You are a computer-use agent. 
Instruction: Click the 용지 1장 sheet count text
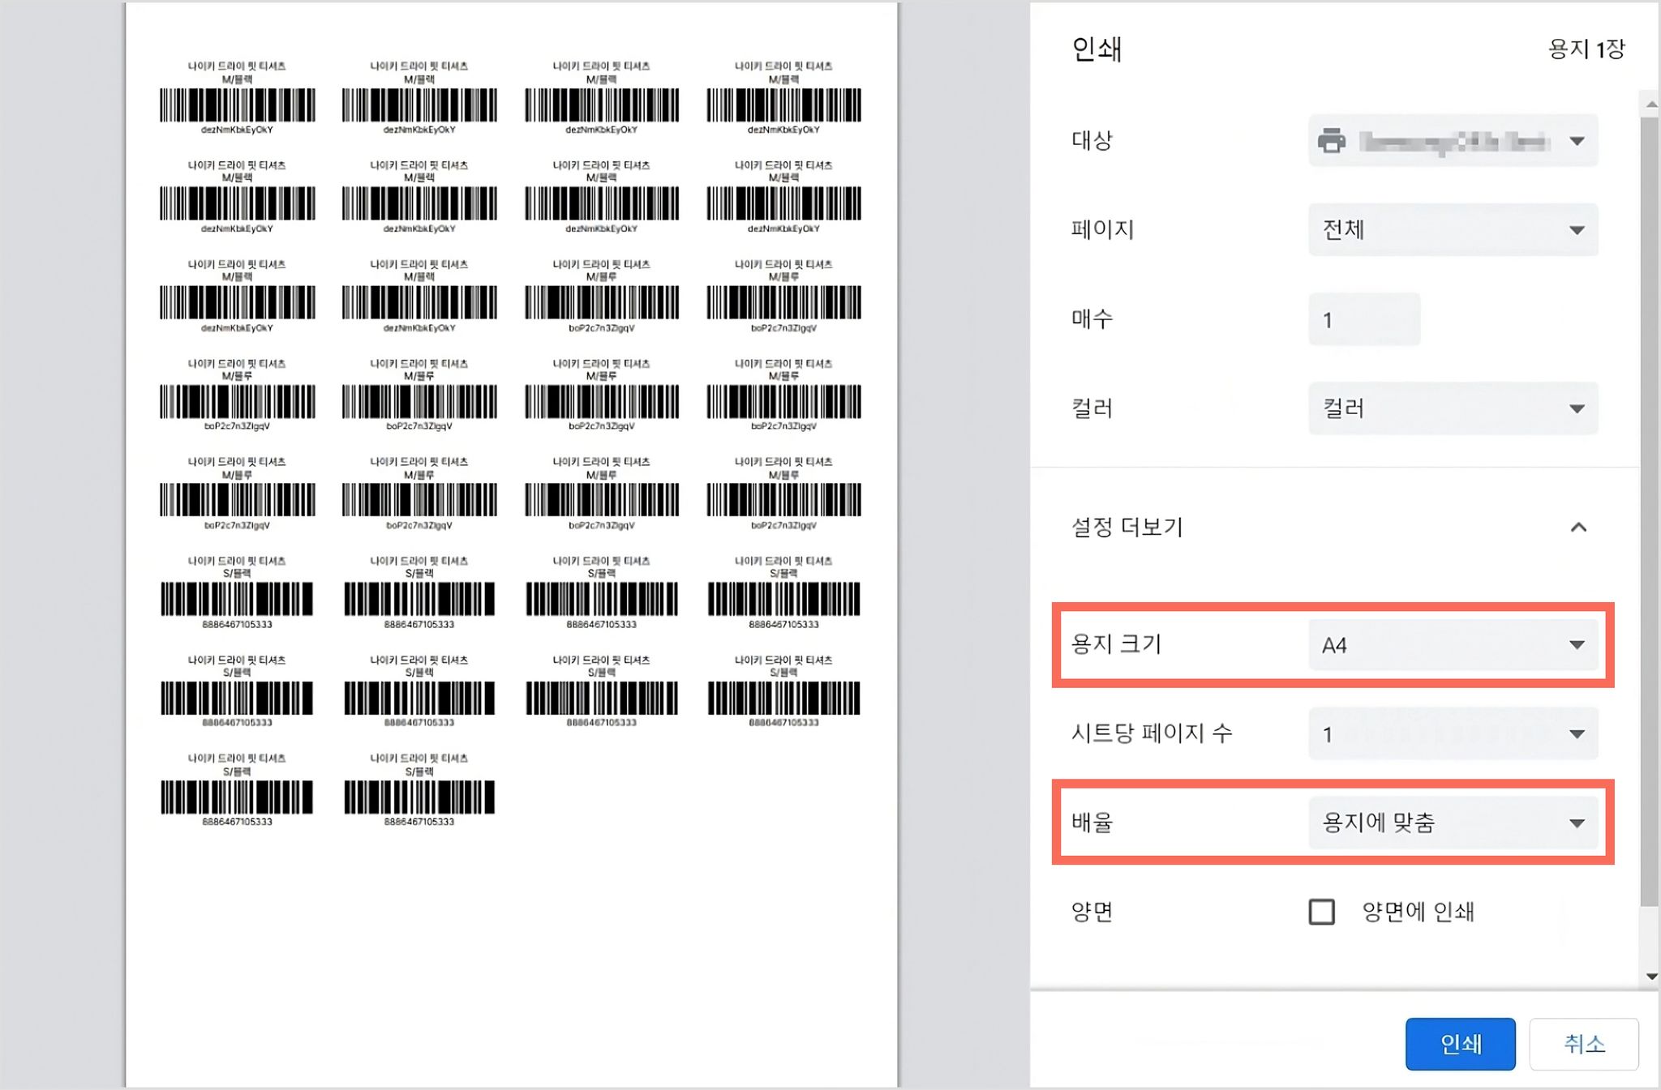1586,49
